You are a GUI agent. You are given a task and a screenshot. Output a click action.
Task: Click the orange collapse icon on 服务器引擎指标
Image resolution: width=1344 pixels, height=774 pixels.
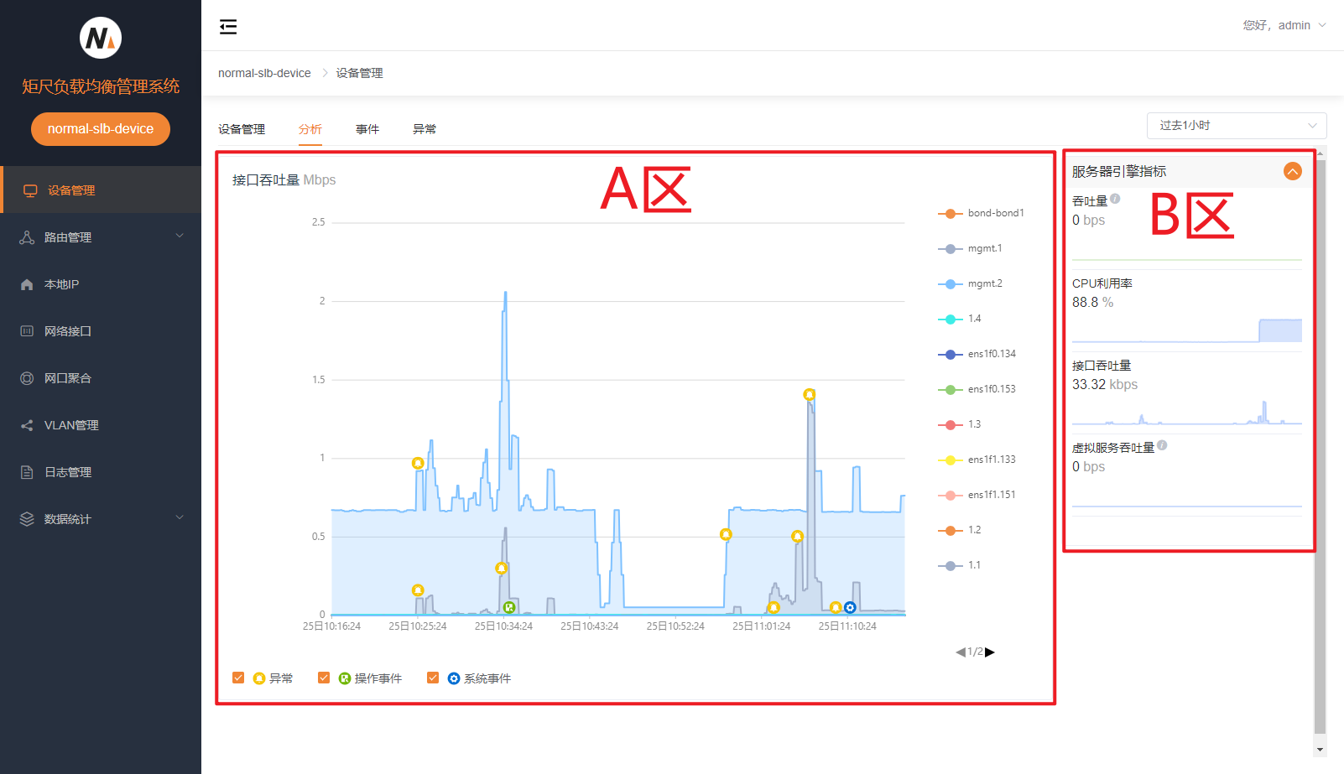tap(1292, 171)
